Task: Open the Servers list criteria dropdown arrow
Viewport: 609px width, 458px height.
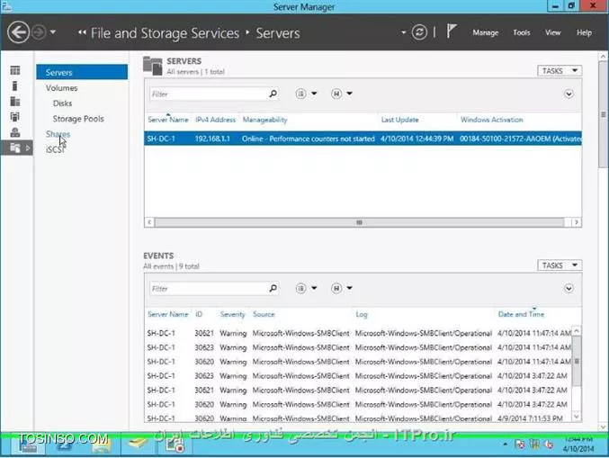Action: 314,94
